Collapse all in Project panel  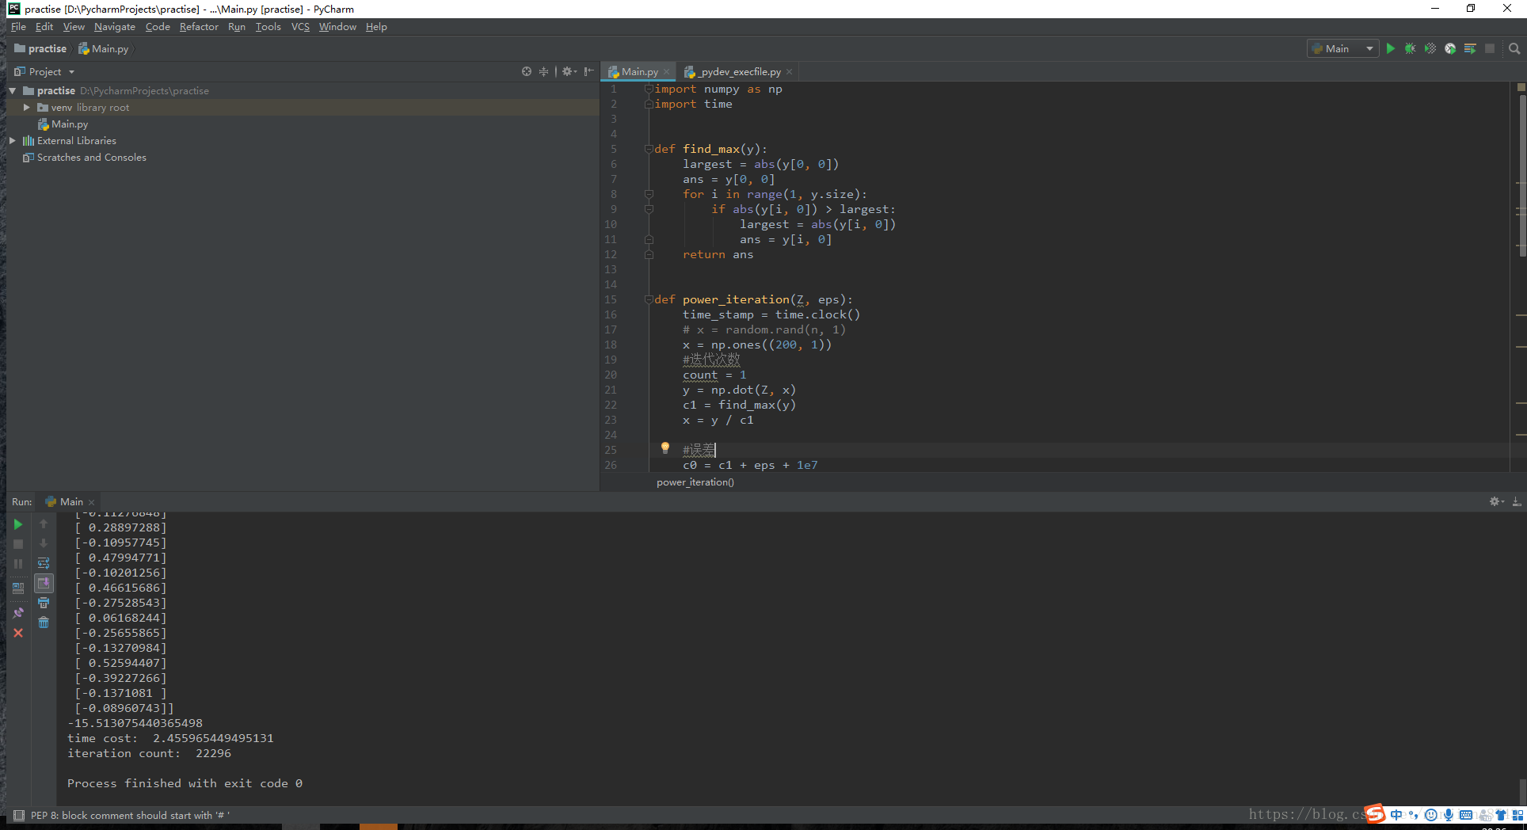pyautogui.click(x=543, y=71)
